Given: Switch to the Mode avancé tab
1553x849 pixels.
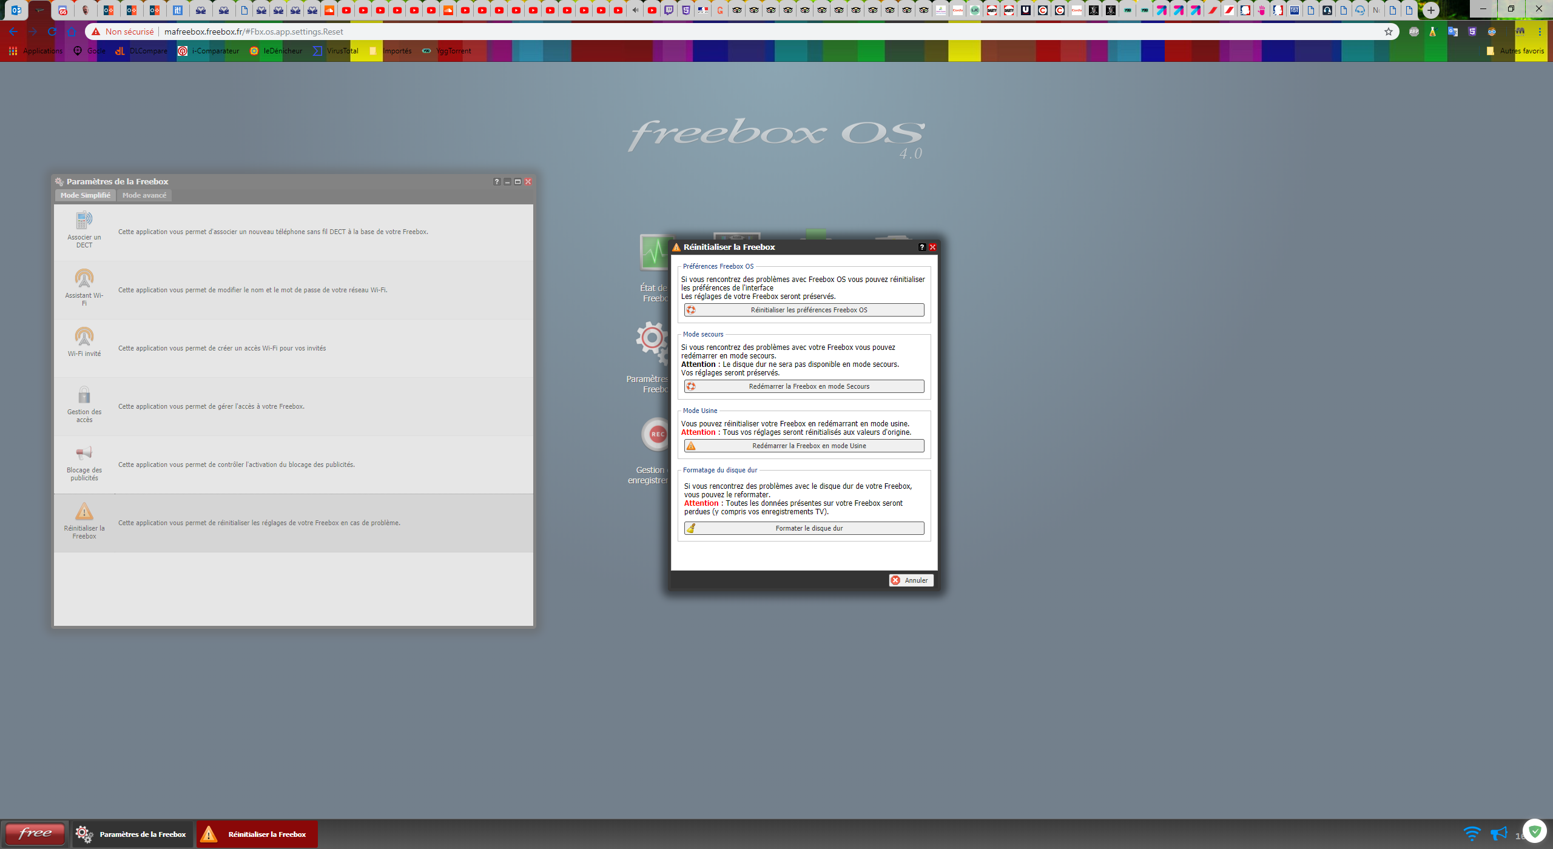Looking at the screenshot, I should (x=144, y=195).
